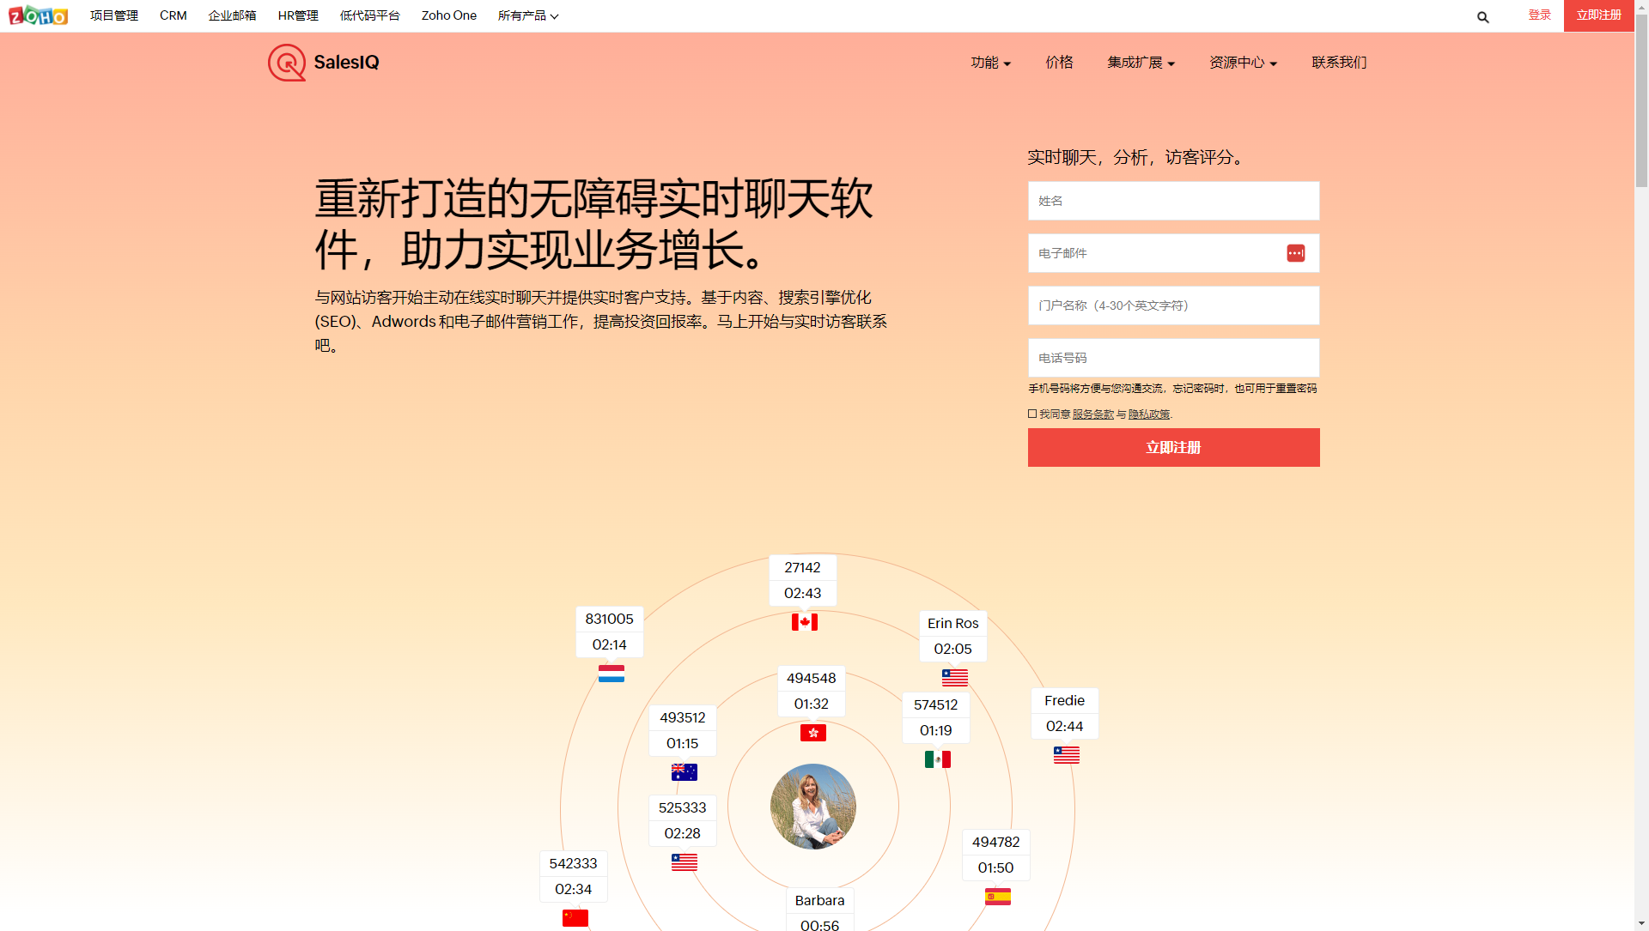Click the 574512 visitor card
The height and width of the screenshot is (931, 1649).
click(x=936, y=717)
